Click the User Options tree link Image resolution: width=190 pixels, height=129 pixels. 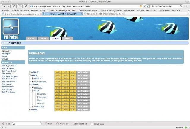pos(40,82)
